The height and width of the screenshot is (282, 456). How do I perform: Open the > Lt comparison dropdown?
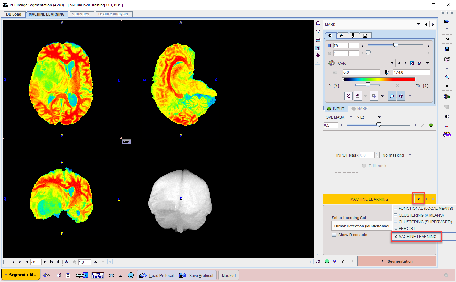click(380, 117)
